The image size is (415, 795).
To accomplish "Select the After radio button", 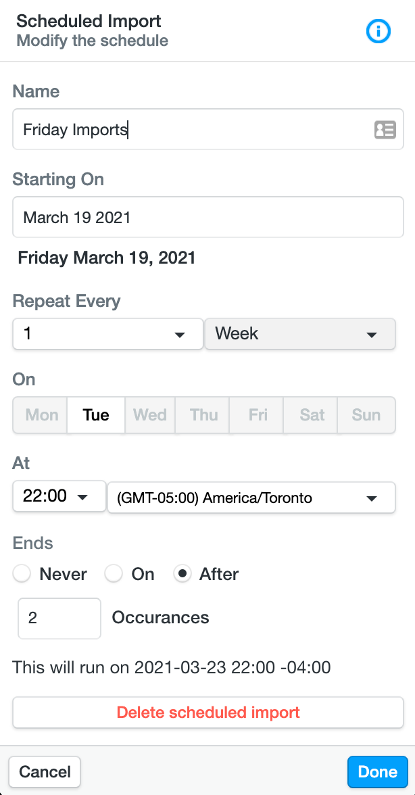I will pyautogui.click(x=182, y=574).
